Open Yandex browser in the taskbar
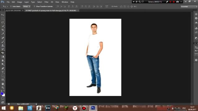 [75, 108]
